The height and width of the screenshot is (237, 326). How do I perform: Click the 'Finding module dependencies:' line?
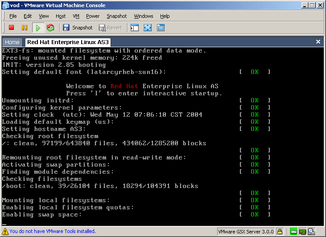[x=58, y=172]
